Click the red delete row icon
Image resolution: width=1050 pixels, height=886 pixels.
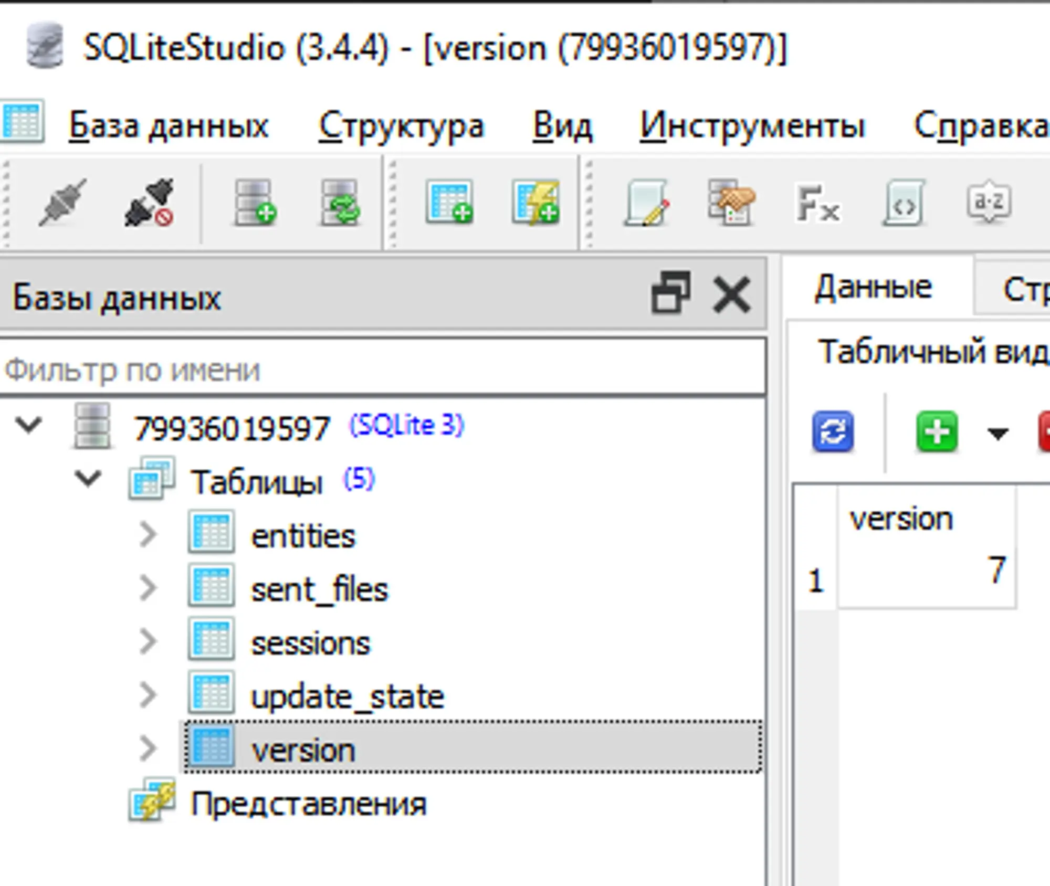(x=1044, y=431)
